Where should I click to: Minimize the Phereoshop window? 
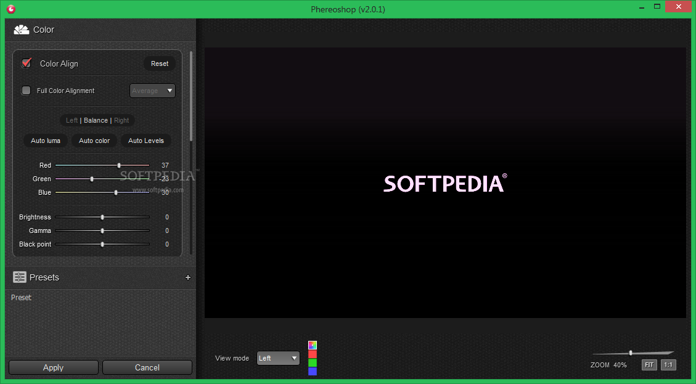642,7
